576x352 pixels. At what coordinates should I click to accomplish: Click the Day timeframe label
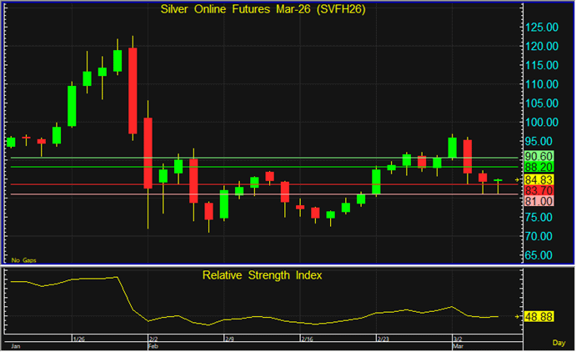558,344
